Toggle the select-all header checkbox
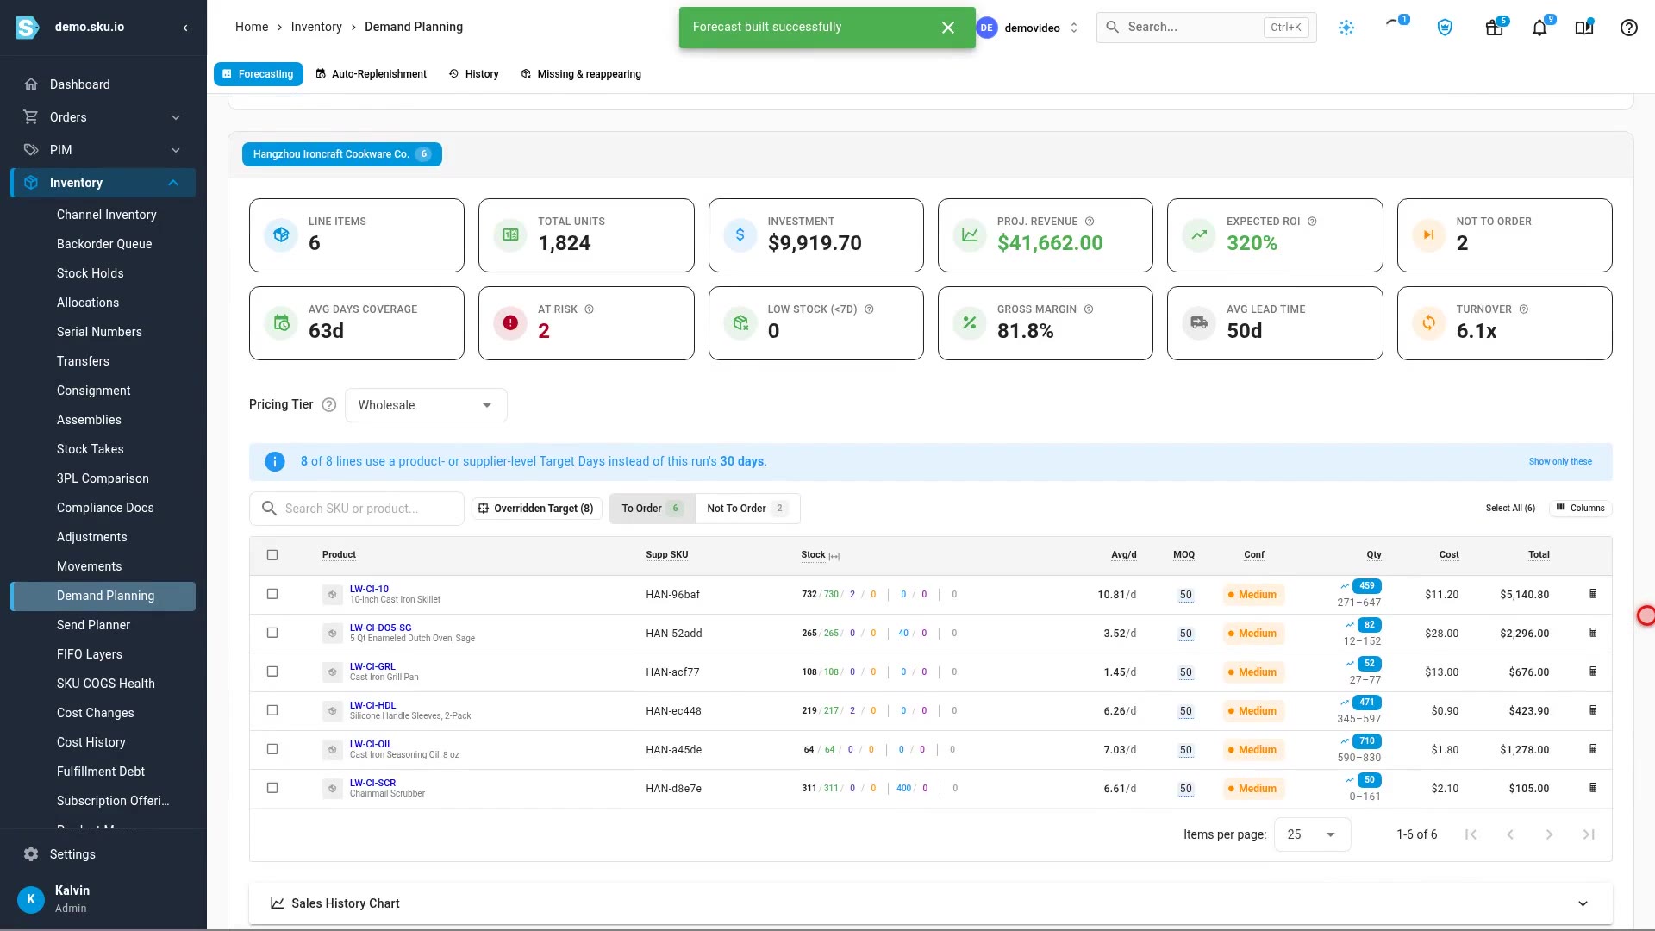Image resolution: width=1655 pixels, height=931 pixels. click(x=272, y=555)
